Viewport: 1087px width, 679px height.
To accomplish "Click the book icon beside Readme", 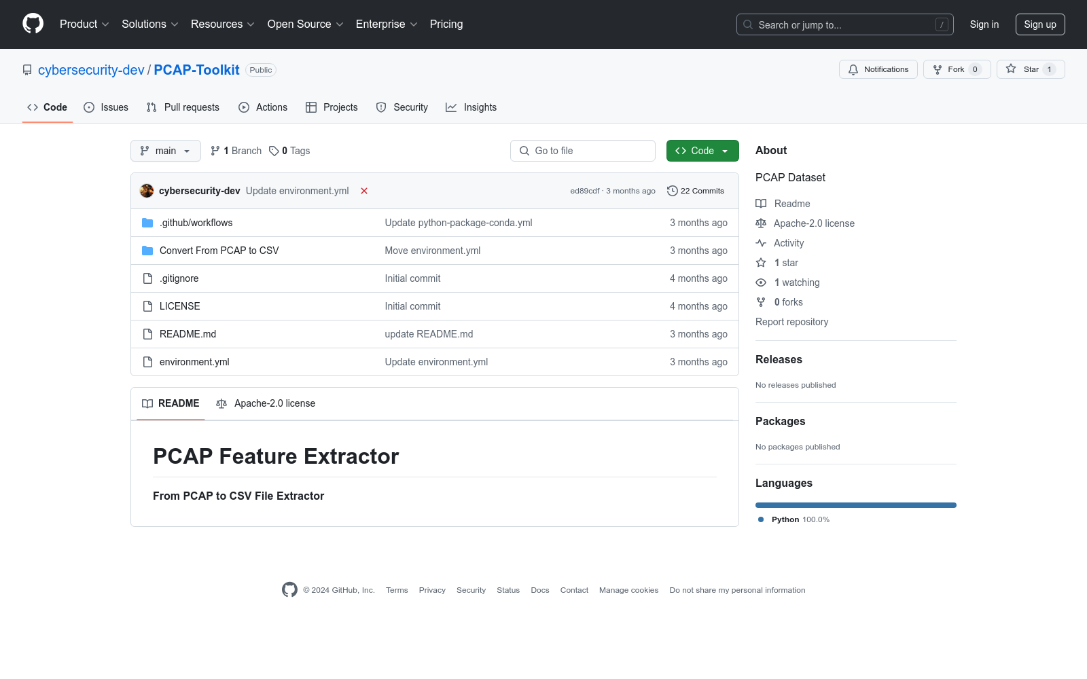I will [761, 204].
